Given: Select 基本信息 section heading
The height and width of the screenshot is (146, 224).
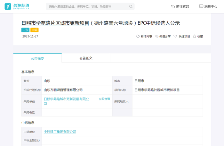Looking at the screenshot, I should pyautogui.click(x=28, y=72).
